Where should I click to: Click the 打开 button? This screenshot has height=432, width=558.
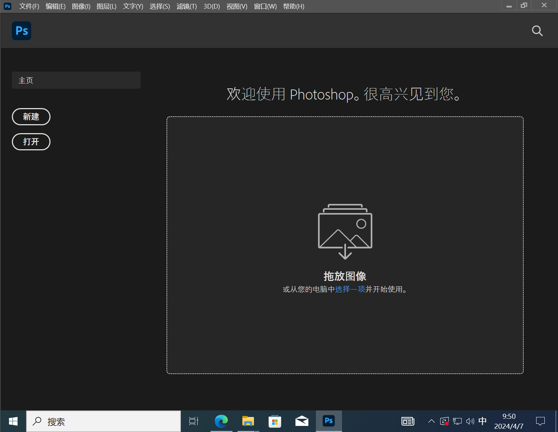[31, 142]
